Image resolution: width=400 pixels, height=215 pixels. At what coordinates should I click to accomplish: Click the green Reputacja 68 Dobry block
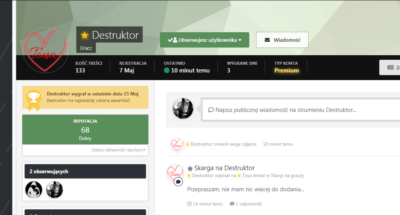tap(85, 129)
